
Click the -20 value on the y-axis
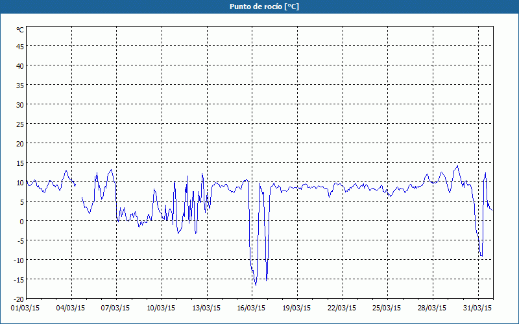[19, 299]
